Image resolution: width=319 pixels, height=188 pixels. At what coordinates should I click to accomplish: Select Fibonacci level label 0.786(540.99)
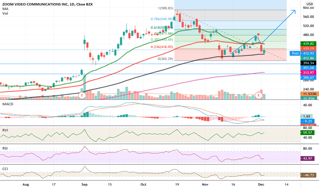click(162, 19)
